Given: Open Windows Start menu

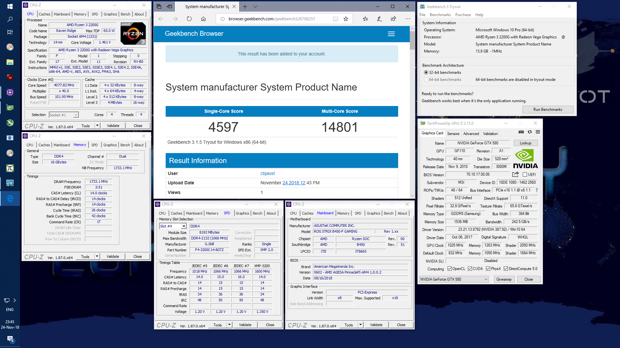Looking at the screenshot, I should pyautogui.click(x=10, y=6).
